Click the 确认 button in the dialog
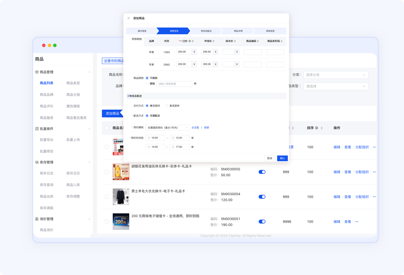This screenshot has height=275, width=404. (282, 158)
